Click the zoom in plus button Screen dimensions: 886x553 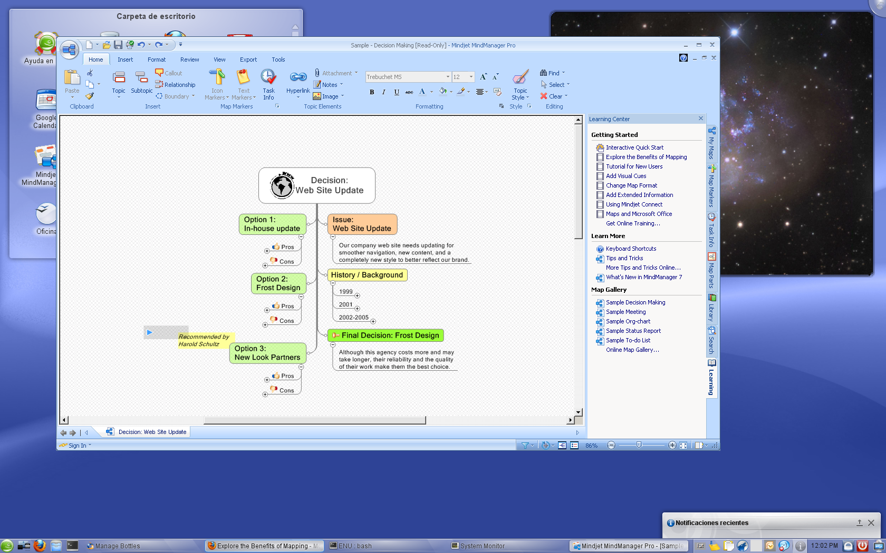672,446
